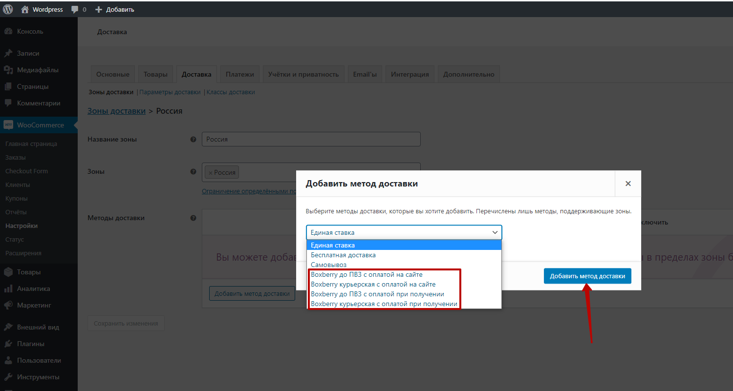
Task: Select the Доставка settings tab
Action: 196,74
